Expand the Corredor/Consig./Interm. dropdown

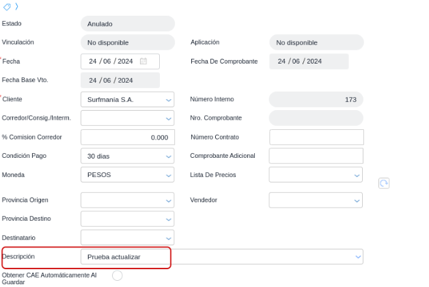coord(169,118)
